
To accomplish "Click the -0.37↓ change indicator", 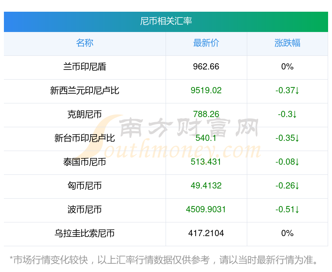I will (287, 91).
